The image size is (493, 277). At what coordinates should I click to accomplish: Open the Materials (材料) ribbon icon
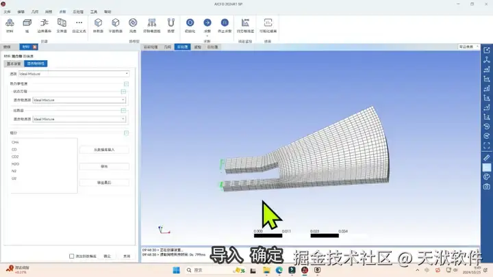click(x=10, y=23)
